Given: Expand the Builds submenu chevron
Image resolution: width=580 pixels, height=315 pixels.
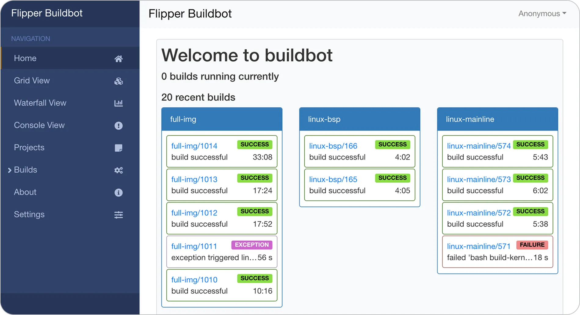Looking at the screenshot, I should pos(9,170).
